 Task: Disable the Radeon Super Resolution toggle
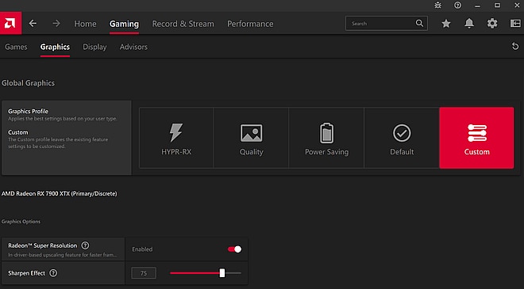[x=234, y=249]
